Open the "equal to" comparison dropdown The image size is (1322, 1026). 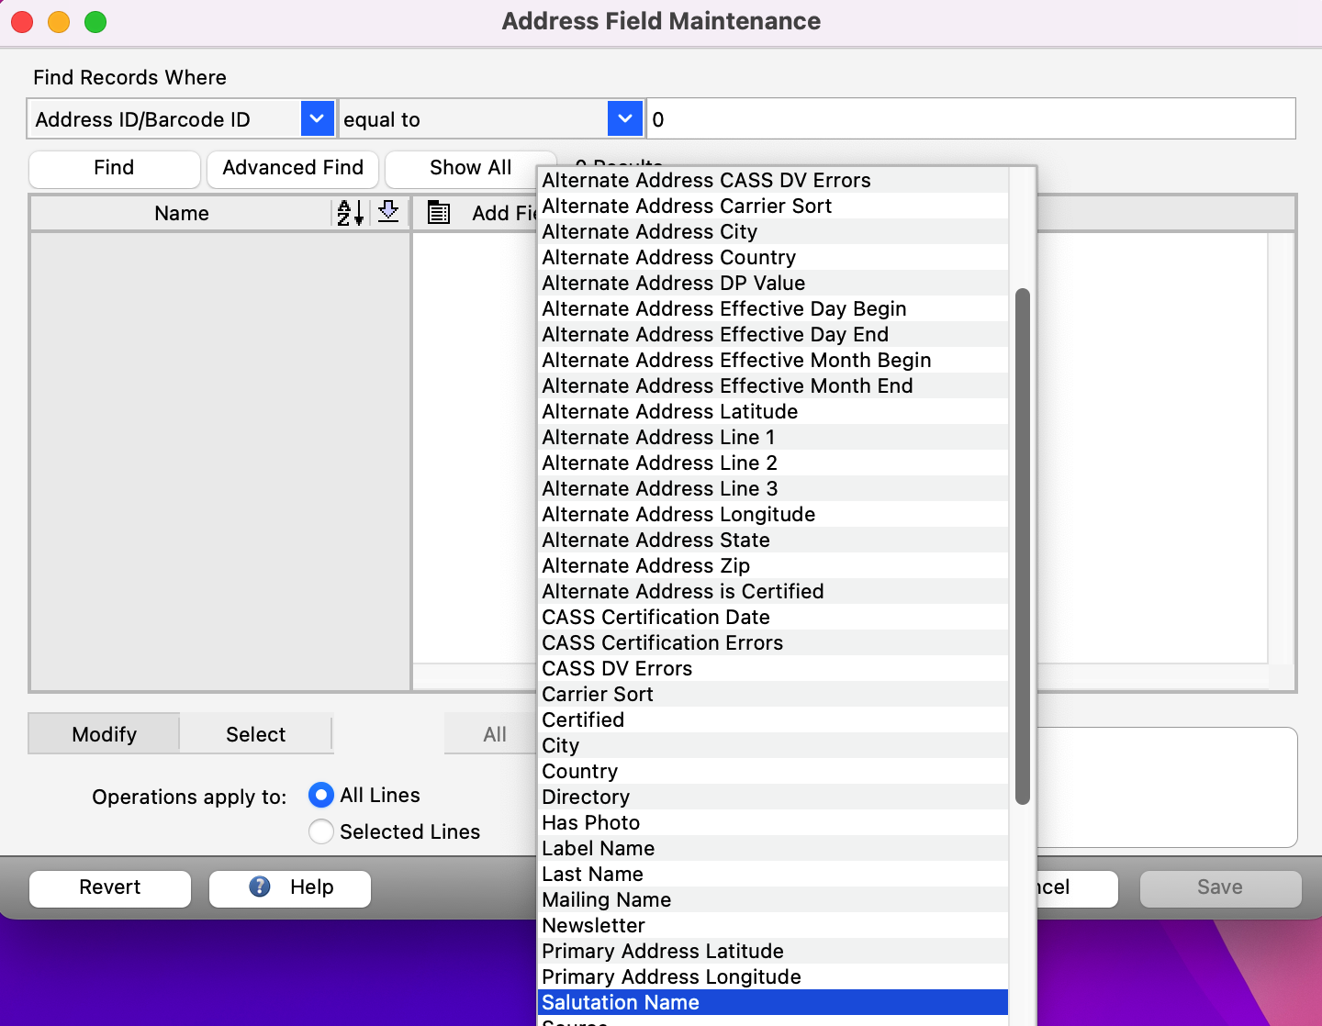click(x=624, y=118)
